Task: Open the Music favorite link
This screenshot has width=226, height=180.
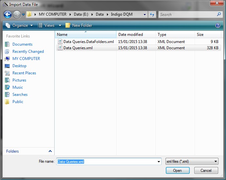Action: 18,87
